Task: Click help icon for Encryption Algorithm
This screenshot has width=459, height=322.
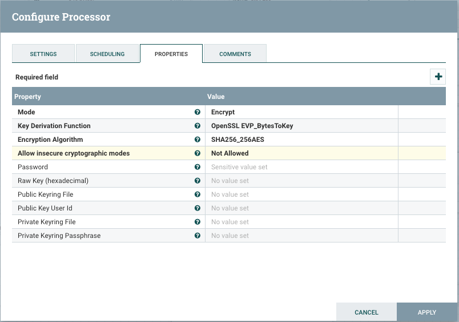Action: click(x=198, y=140)
